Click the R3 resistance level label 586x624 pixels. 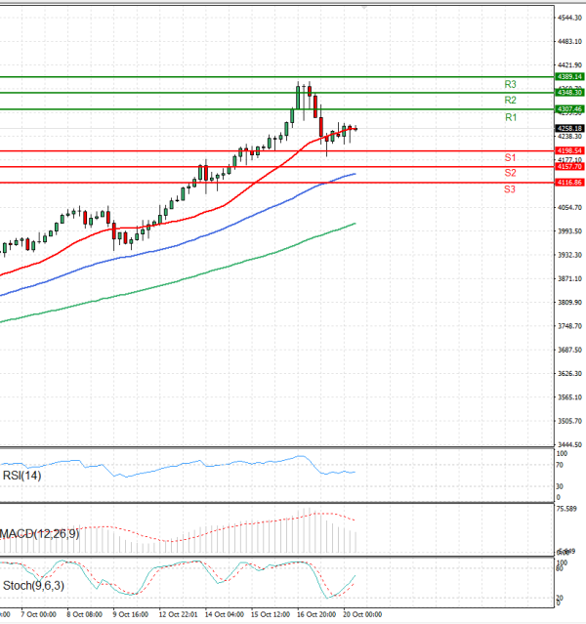point(510,84)
